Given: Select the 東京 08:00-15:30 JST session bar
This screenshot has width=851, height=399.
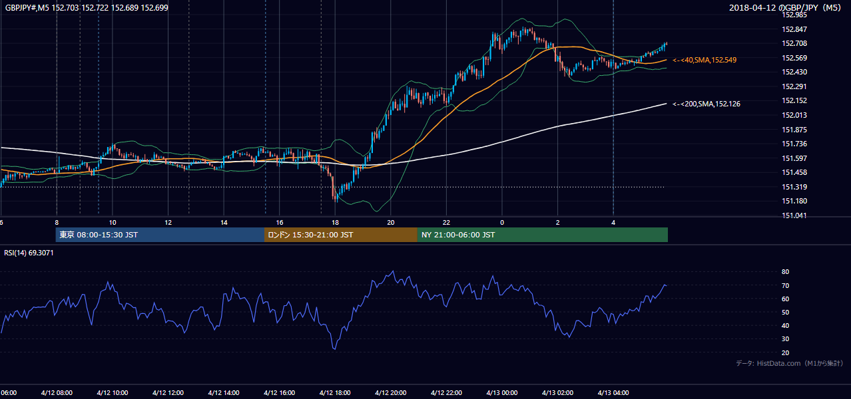Looking at the screenshot, I should point(160,235).
